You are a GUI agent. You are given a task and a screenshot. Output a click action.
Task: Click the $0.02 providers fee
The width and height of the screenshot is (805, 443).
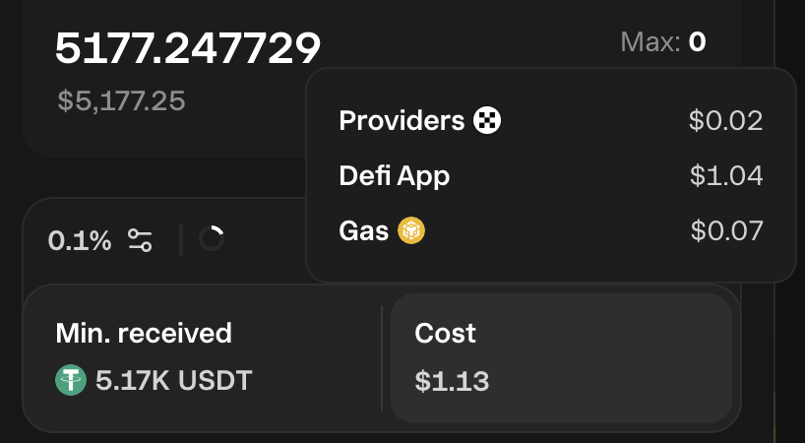click(726, 121)
